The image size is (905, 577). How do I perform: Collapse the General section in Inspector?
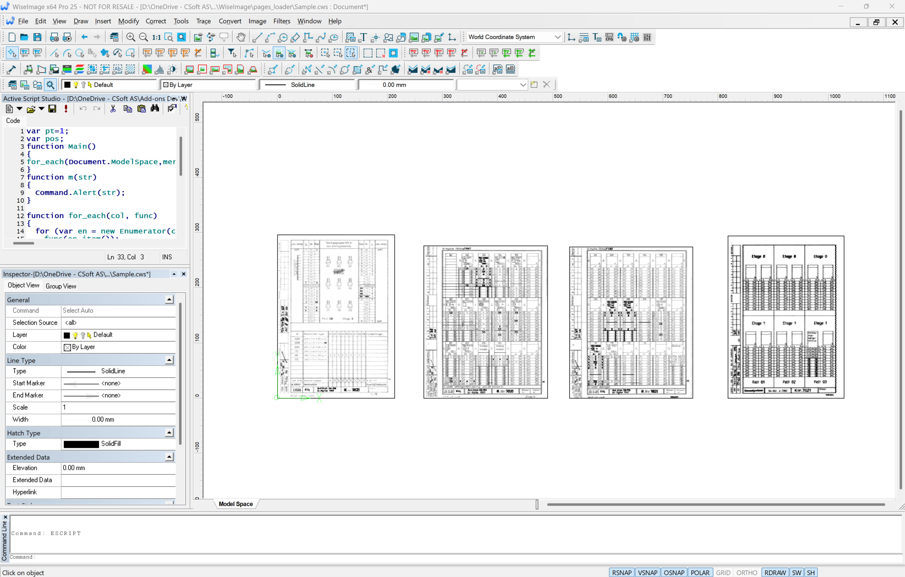tap(169, 299)
